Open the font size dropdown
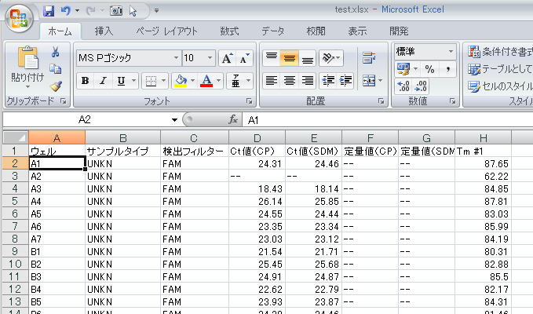Image resolution: width=533 pixels, height=314 pixels. tap(208, 58)
